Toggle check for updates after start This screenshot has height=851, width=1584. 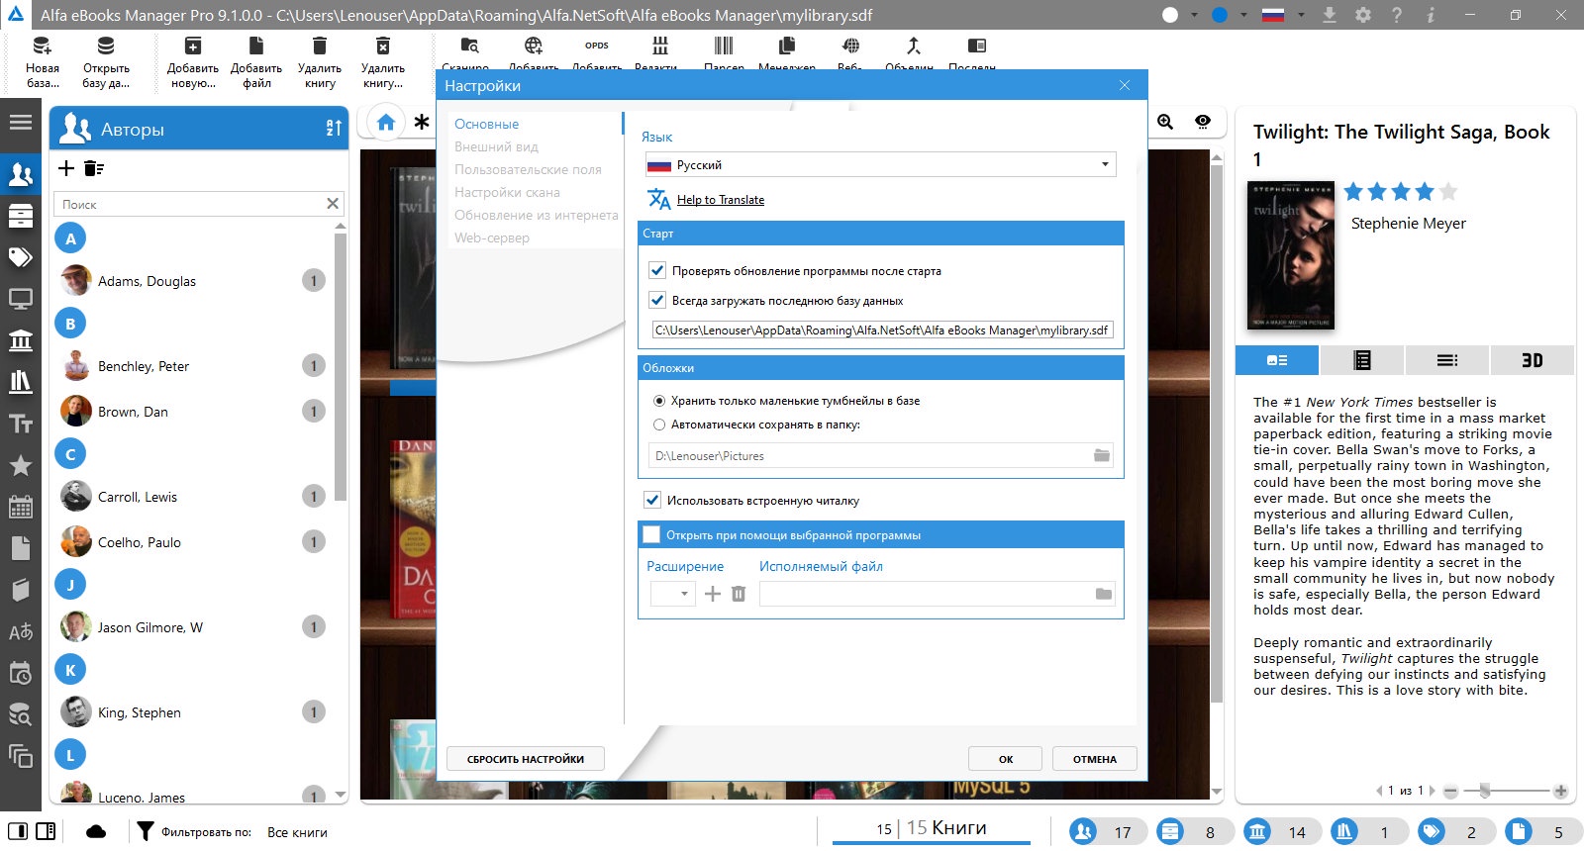(657, 270)
